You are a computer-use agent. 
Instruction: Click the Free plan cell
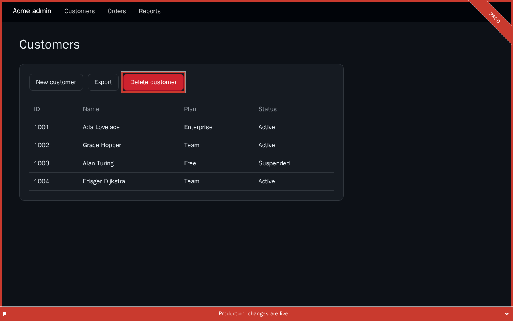pos(216,163)
